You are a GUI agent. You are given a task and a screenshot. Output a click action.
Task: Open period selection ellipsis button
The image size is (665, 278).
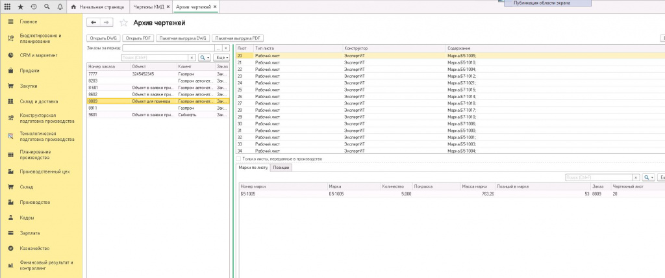(218, 48)
